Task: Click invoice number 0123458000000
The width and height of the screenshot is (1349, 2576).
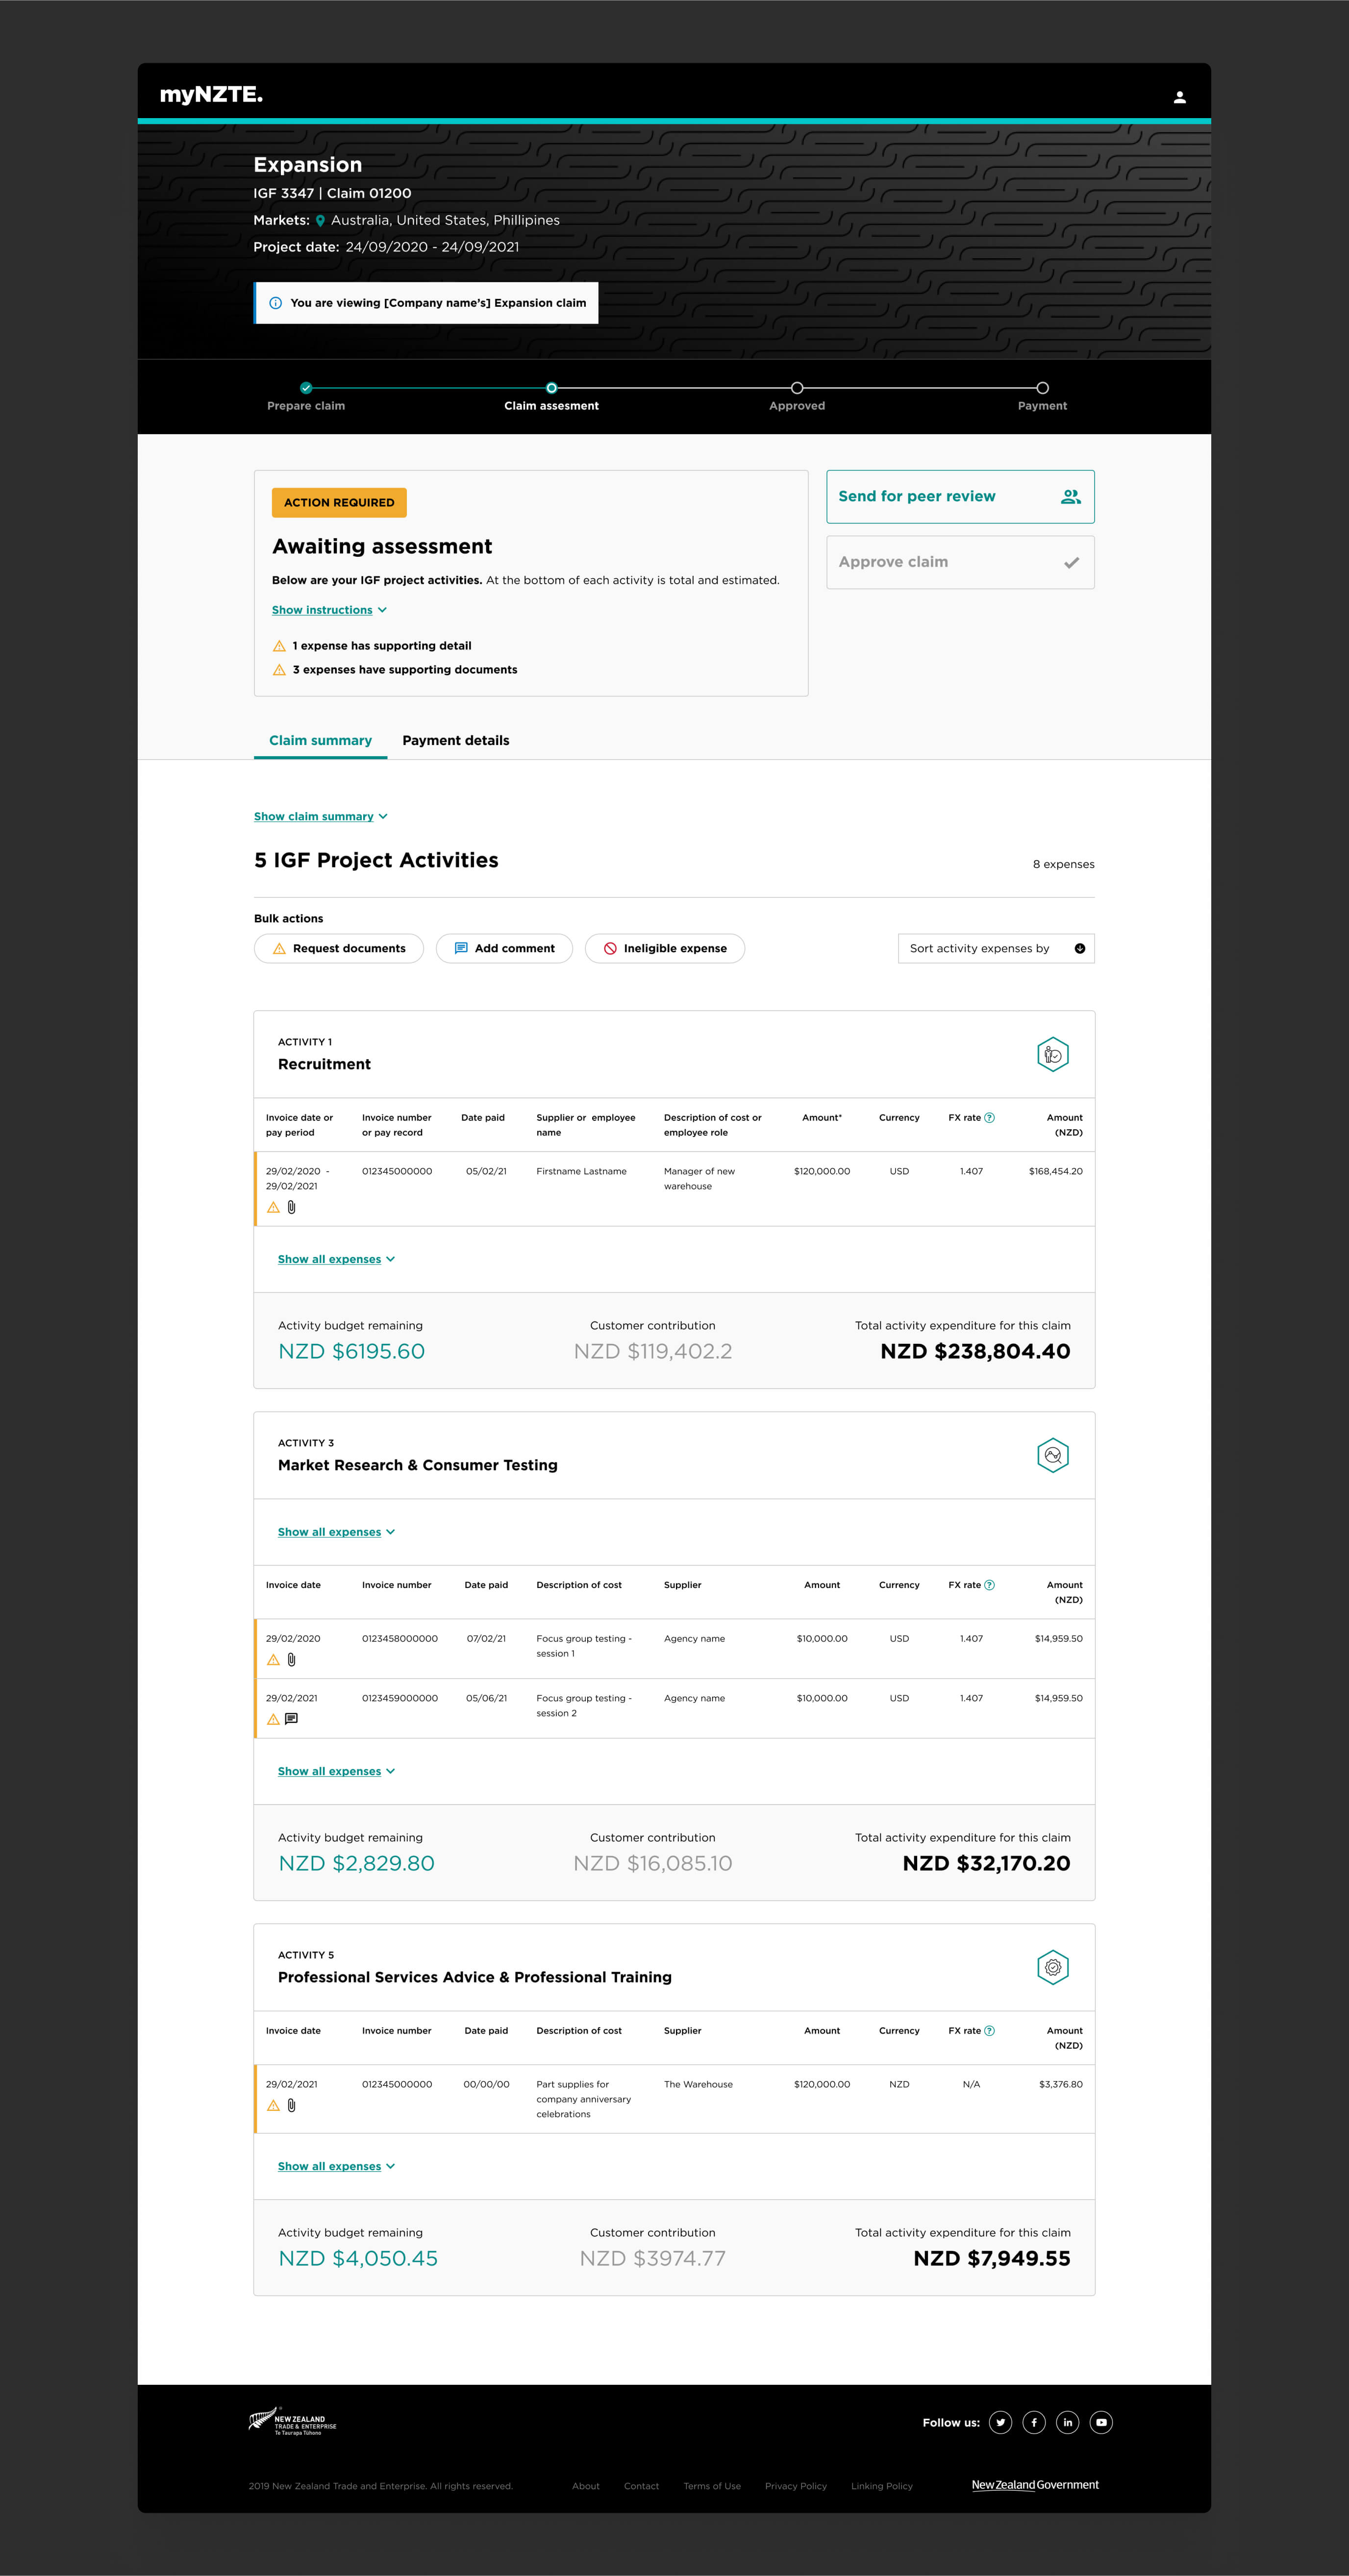Action: (x=400, y=1639)
